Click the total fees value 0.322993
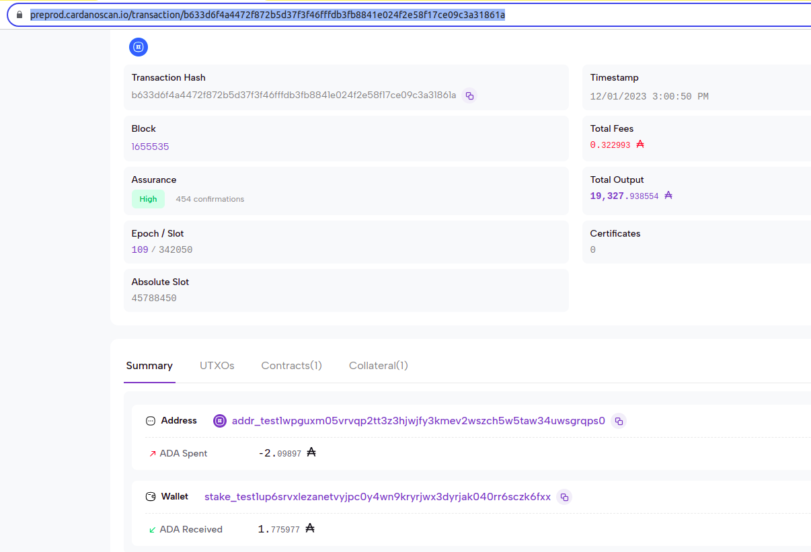 point(610,145)
